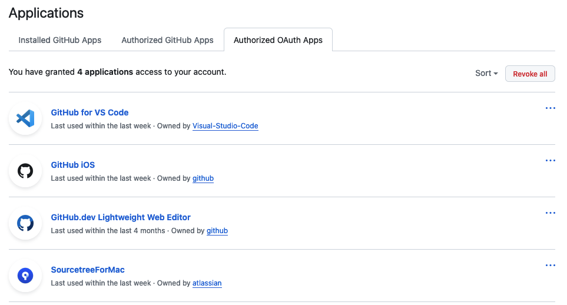Click the Applications page heading

click(x=46, y=13)
